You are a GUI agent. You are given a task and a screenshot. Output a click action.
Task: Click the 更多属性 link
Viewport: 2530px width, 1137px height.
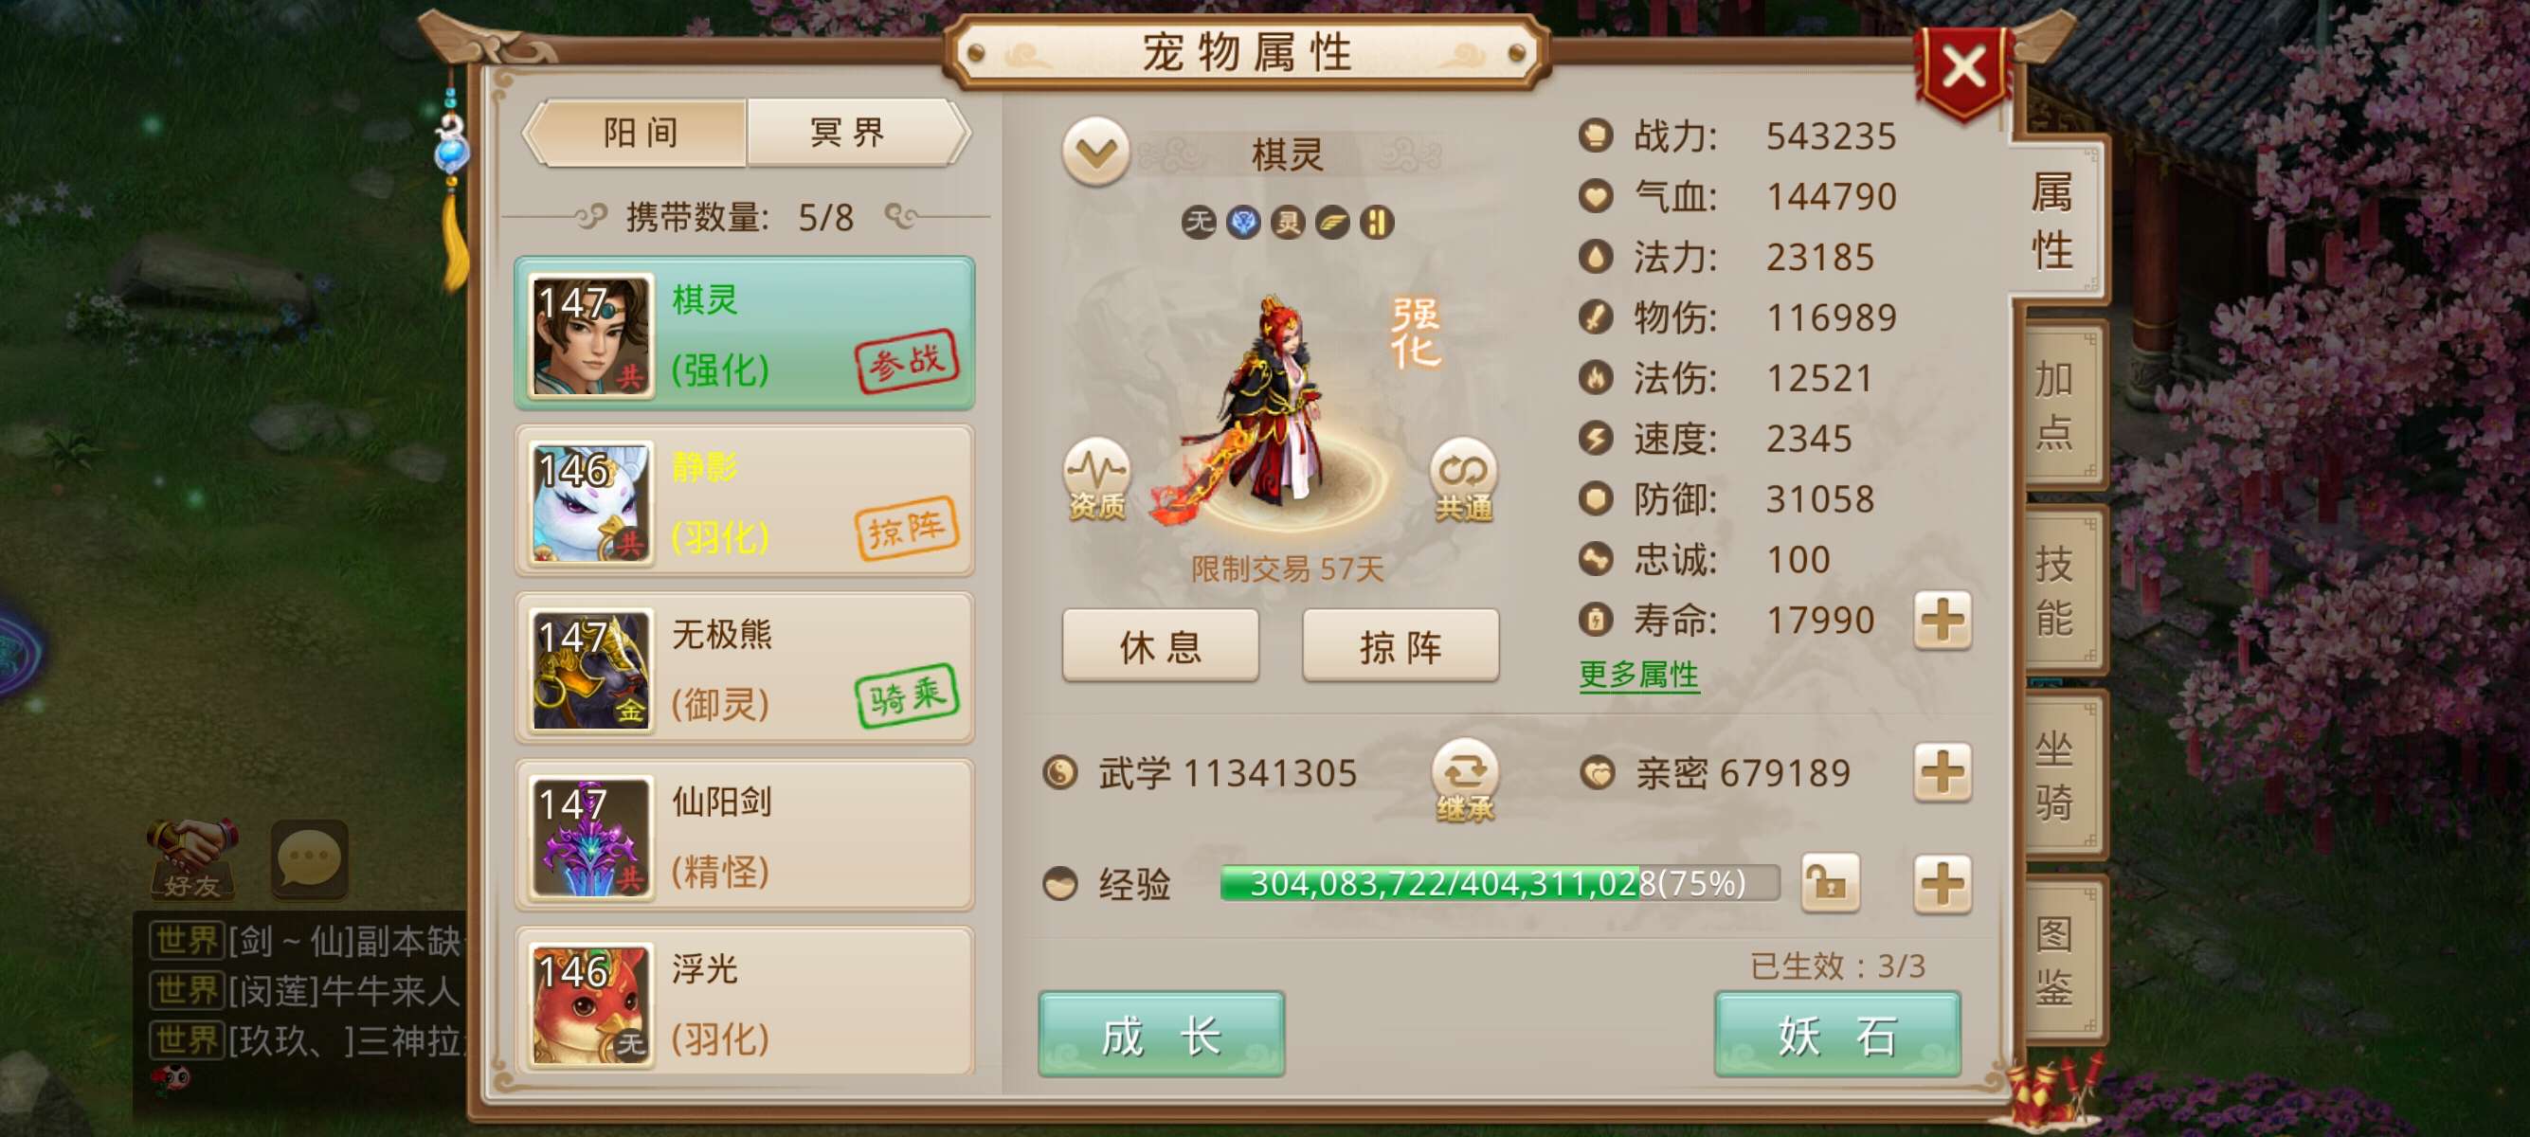tap(1638, 675)
